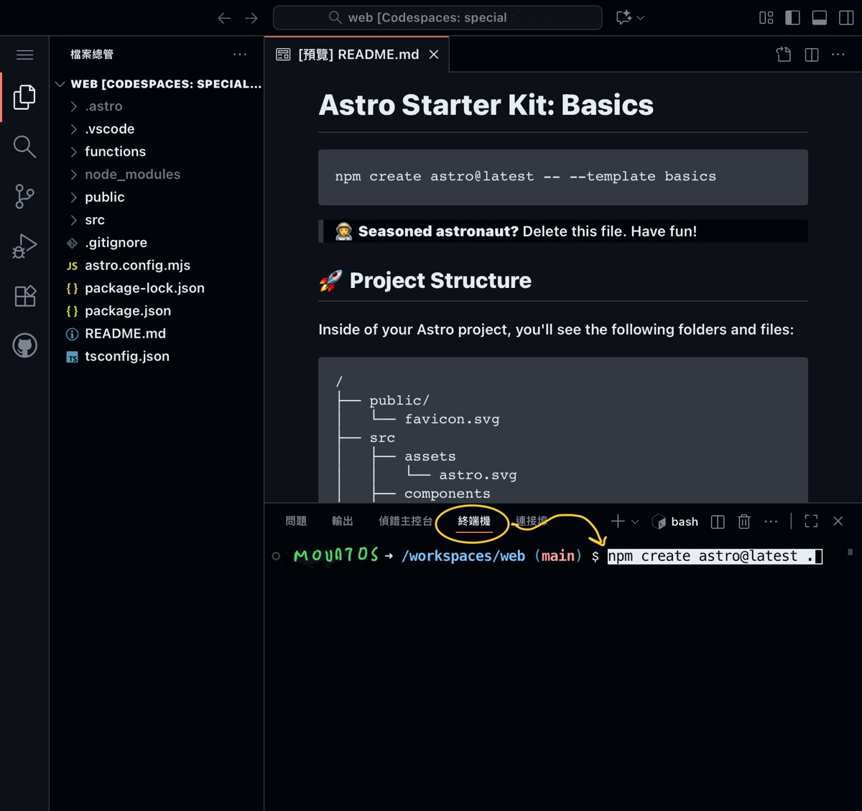Kill terminal with the trash icon
862x811 pixels.
[744, 522]
